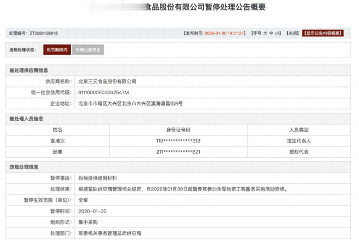
Task: Click the 处理结果 description text
Action: pyautogui.click(x=183, y=189)
